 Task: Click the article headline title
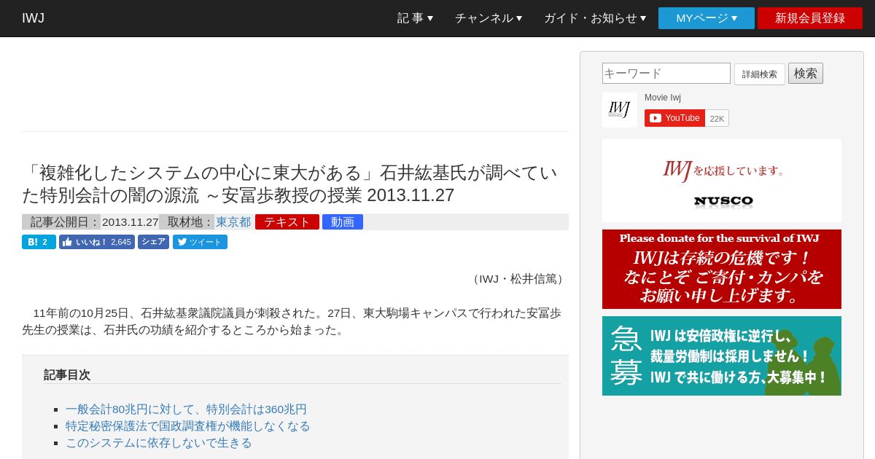(x=290, y=184)
